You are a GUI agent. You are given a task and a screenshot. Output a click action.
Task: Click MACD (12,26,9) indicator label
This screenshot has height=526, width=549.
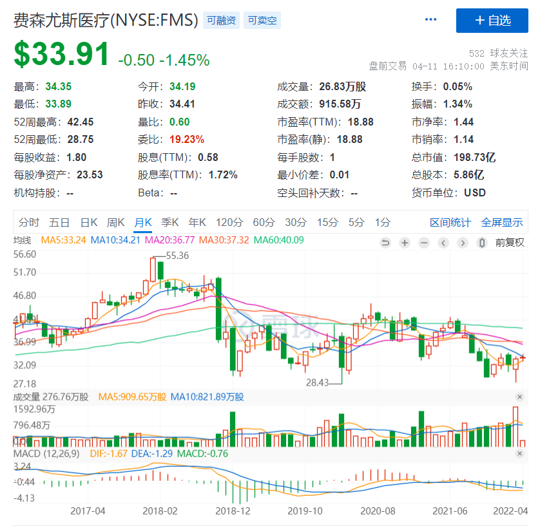coord(46,454)
